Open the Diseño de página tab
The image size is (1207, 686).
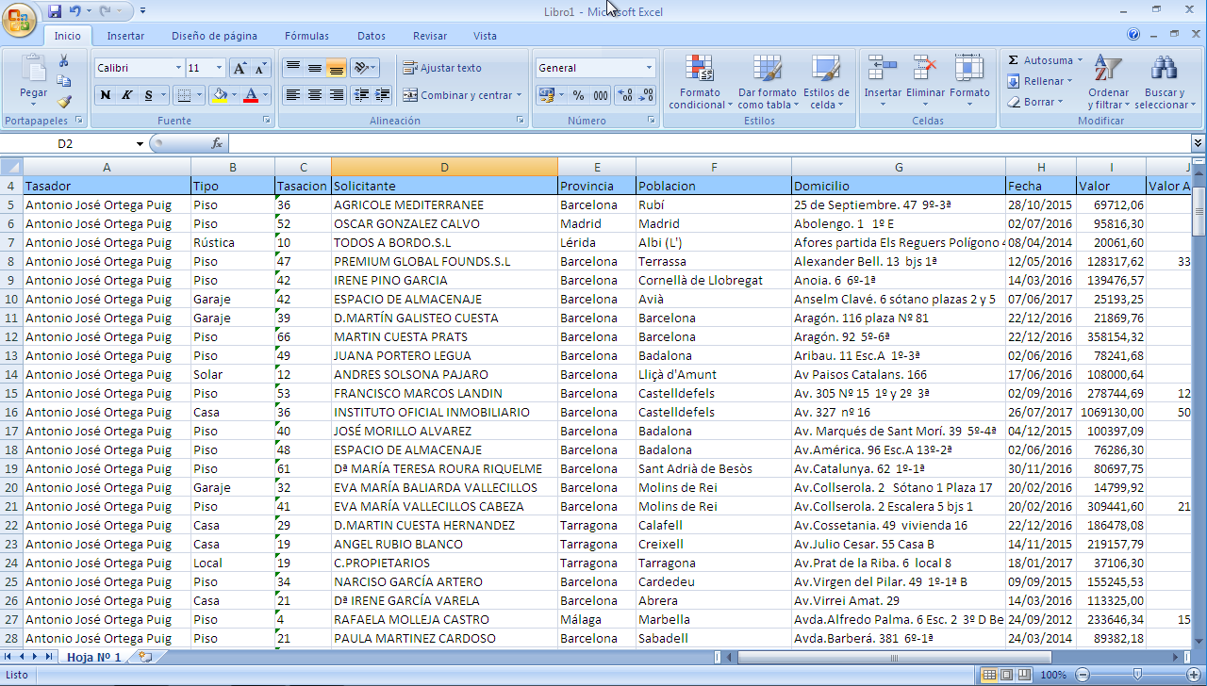point(214,36)
